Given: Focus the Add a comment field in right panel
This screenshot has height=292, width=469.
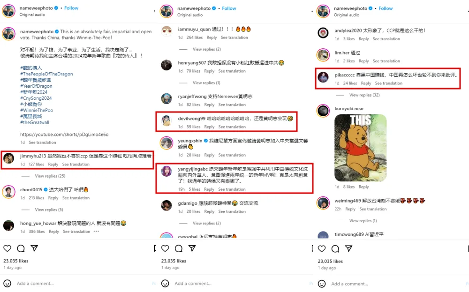Looking at the screenshot, I should [349, 284].
